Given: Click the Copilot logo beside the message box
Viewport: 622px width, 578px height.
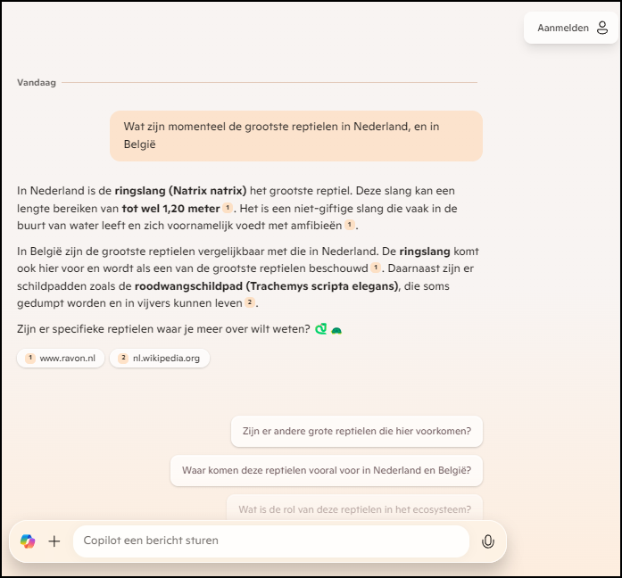Looking at the screenshot, I should point(28,541).
